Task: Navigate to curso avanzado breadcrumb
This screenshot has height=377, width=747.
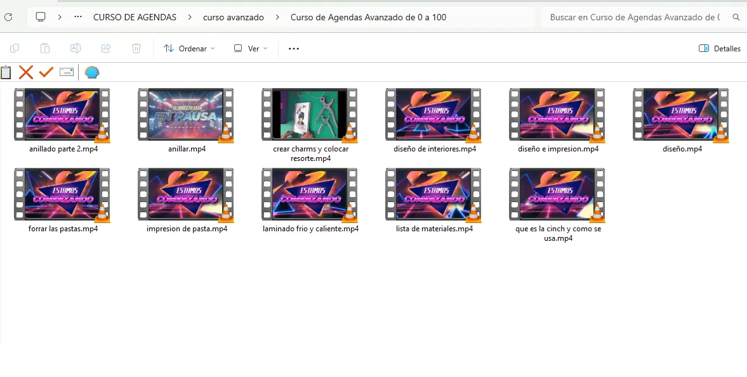Action: click(233, 17)
